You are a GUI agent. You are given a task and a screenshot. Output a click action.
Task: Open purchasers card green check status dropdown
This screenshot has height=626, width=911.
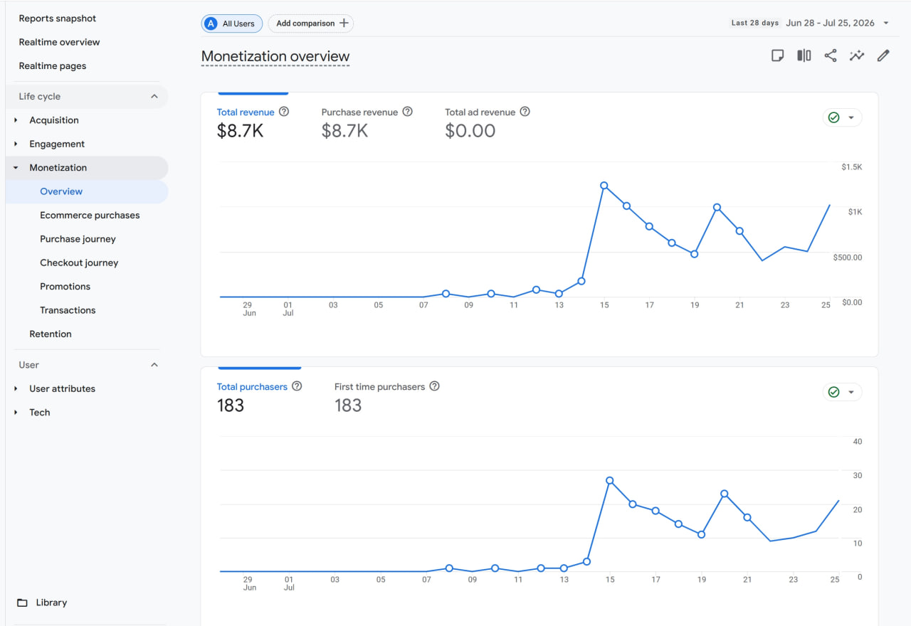click(x=843, y=392)
